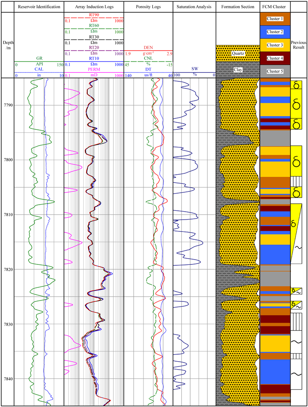Click the Quartz dotted pattern legend

(238, 53)
